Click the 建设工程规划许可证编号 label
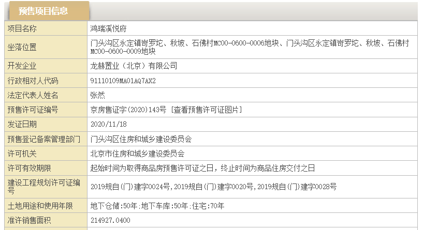 (43, 187)
